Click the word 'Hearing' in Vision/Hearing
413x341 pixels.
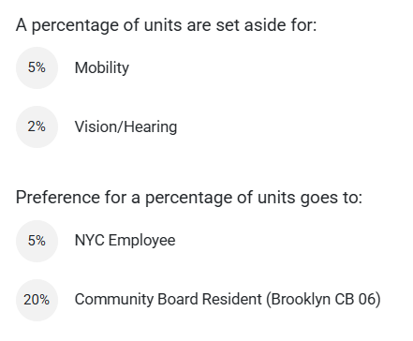(x=150, y=126)
